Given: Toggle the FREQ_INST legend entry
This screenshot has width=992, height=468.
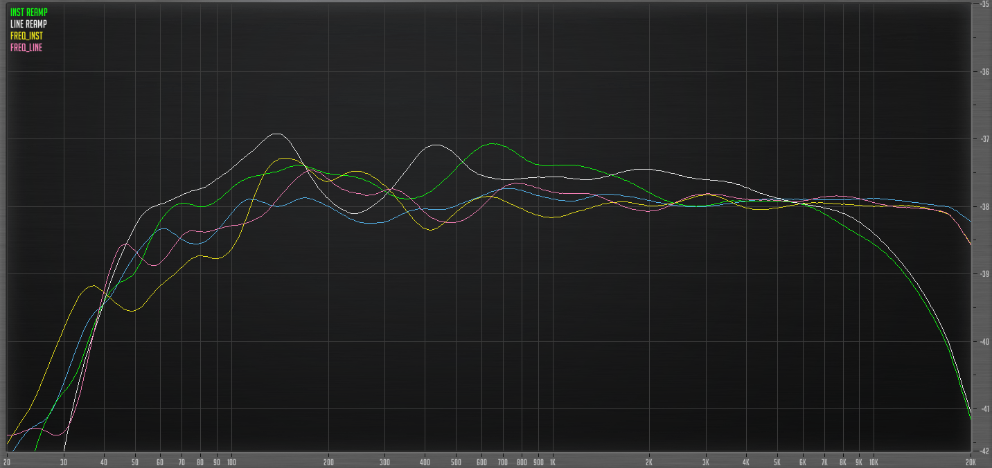Looking at the screenshot, I should pos(25,35).
